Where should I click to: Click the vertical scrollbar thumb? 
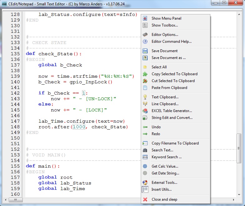[x=239, y=148]
